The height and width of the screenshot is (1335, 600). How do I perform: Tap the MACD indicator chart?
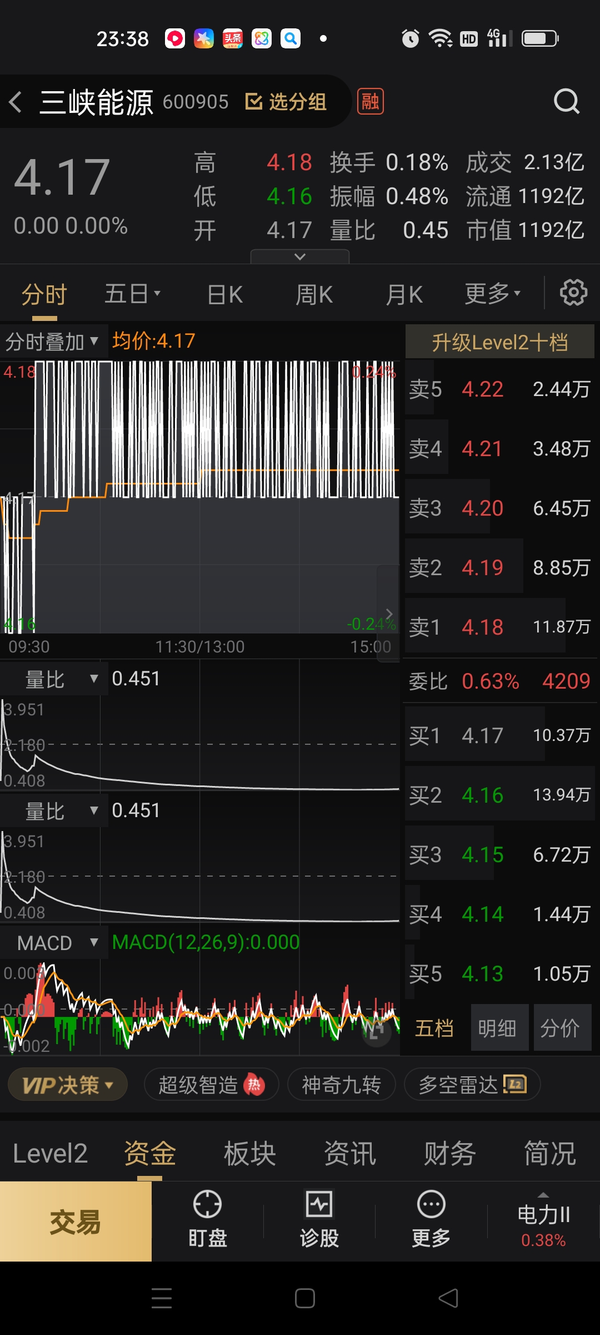(x=200, y=1007)
